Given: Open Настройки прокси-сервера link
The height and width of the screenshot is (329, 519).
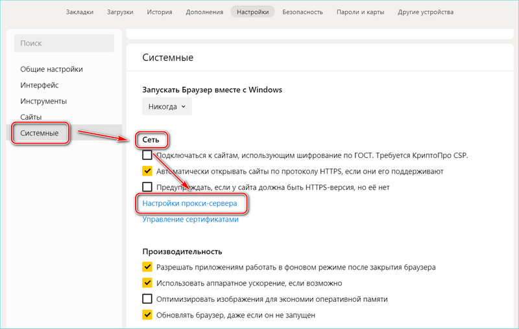Looking at the screenshot, I should [x=190, y=203].
